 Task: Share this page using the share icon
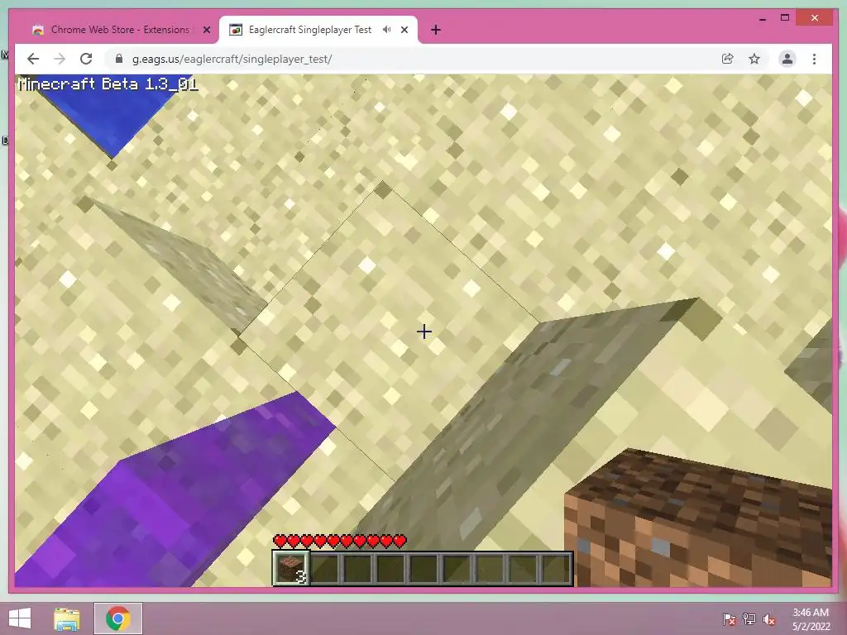728,59
